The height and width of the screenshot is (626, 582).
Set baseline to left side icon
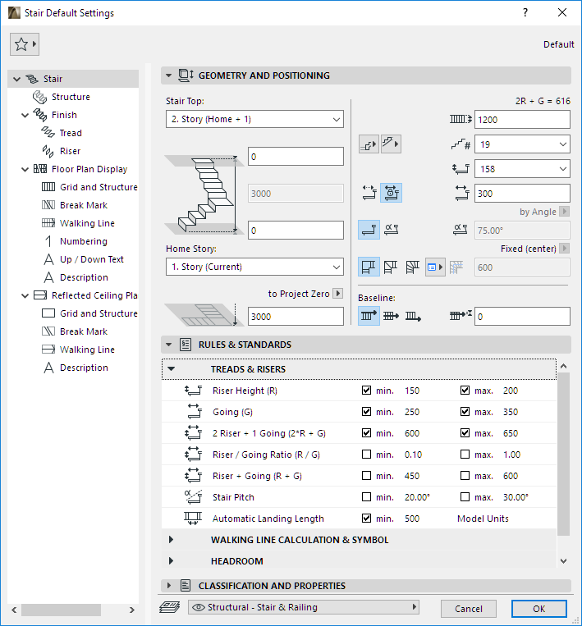(369, 316)
